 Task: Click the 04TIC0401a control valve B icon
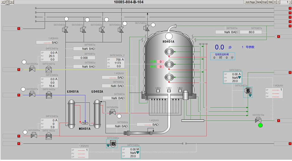click(x=248, y=91)
